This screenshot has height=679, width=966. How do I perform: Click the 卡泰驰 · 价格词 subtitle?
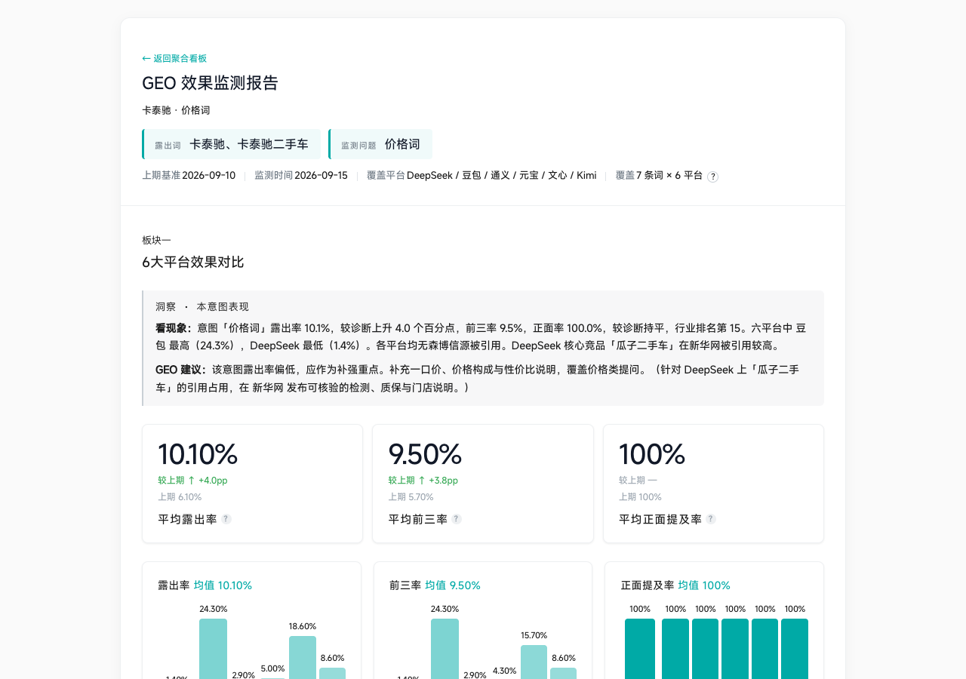(x=176, y=110)
